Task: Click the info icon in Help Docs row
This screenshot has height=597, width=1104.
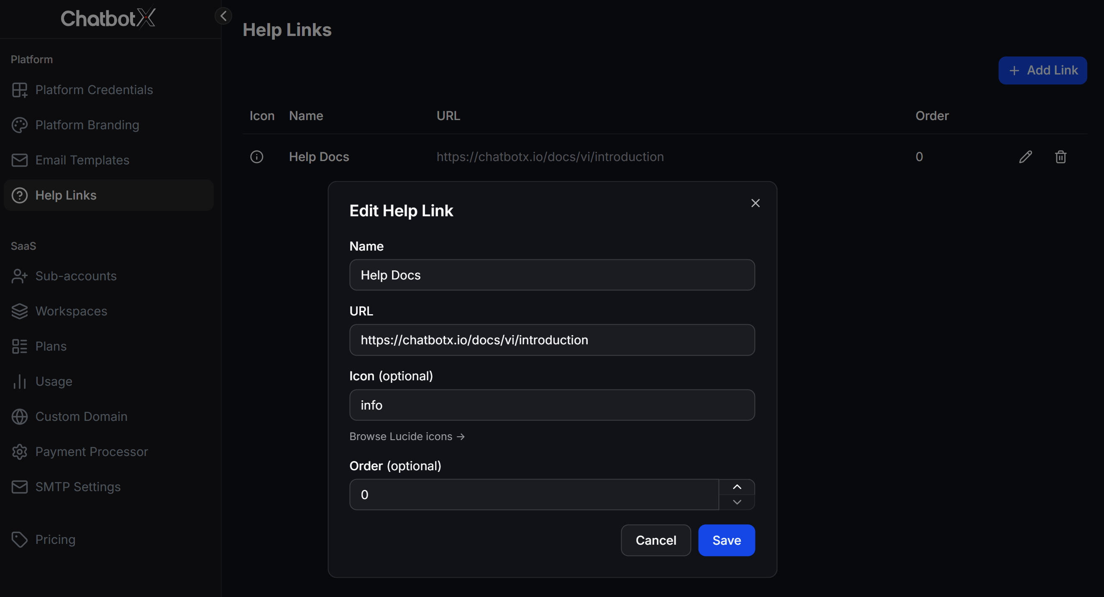Action: (x=257, y=157)
